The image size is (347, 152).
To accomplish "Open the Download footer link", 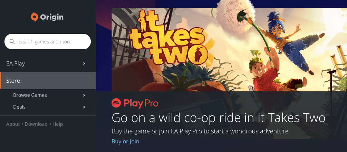I will pos(36,124).
